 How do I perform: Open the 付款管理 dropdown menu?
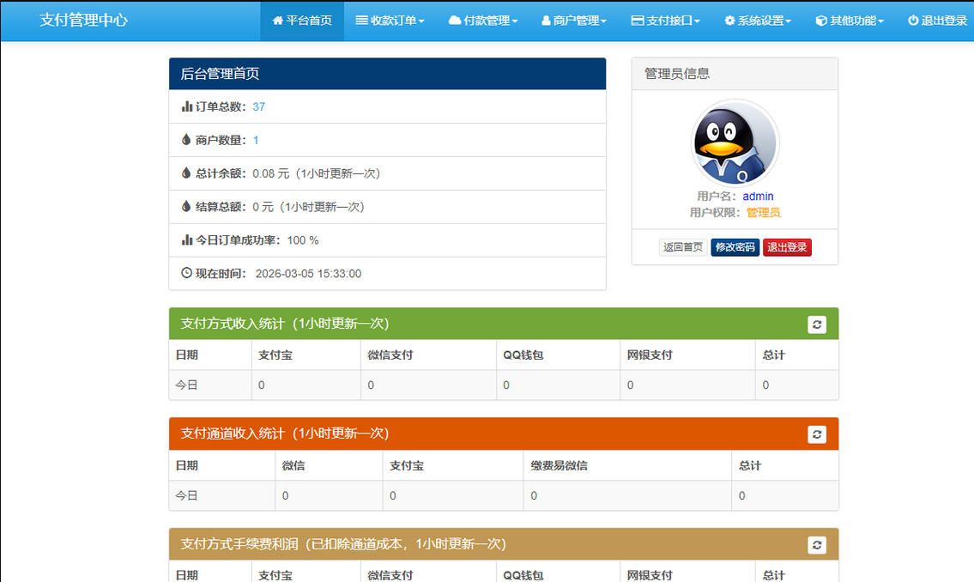(x=483, y=21)
